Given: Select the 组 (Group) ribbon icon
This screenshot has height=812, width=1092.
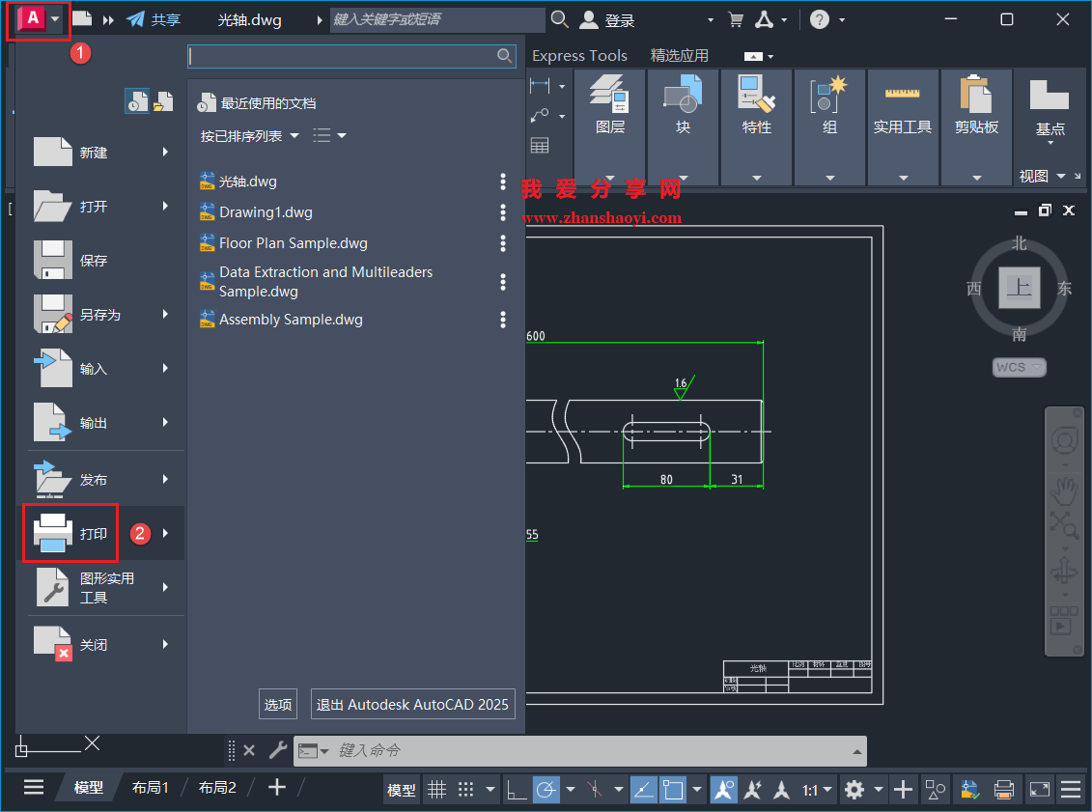Looking at the screenshot, I should 828,97.
